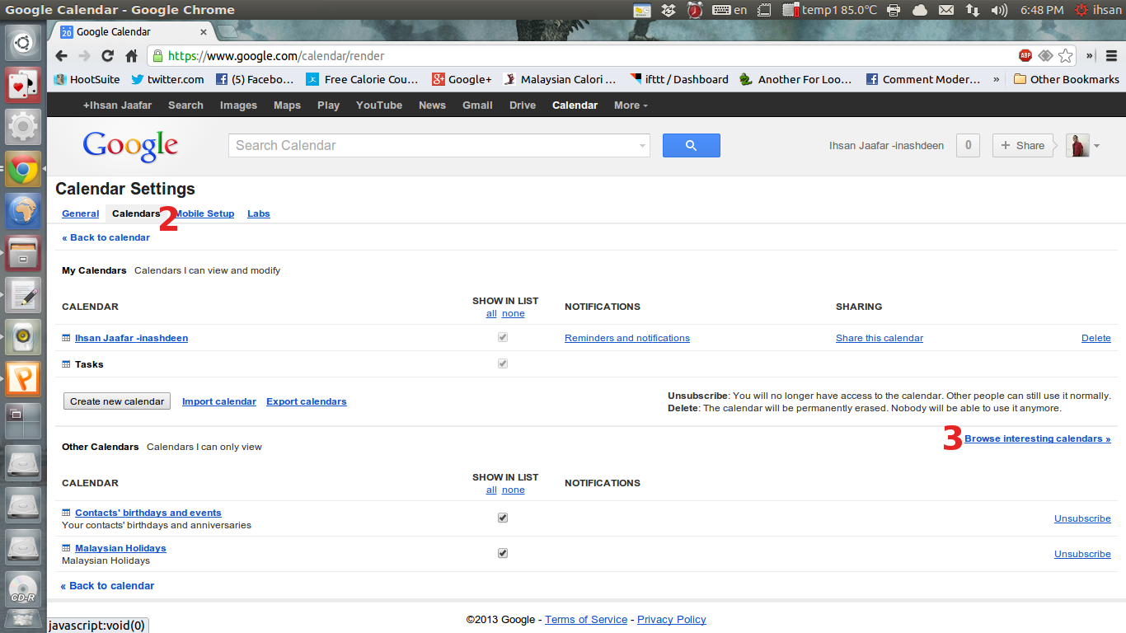Viewport: 1126px width, 633px height.
Task: Toggle Show in List for Ihsan Jaafar calendar
Action: 503,338
